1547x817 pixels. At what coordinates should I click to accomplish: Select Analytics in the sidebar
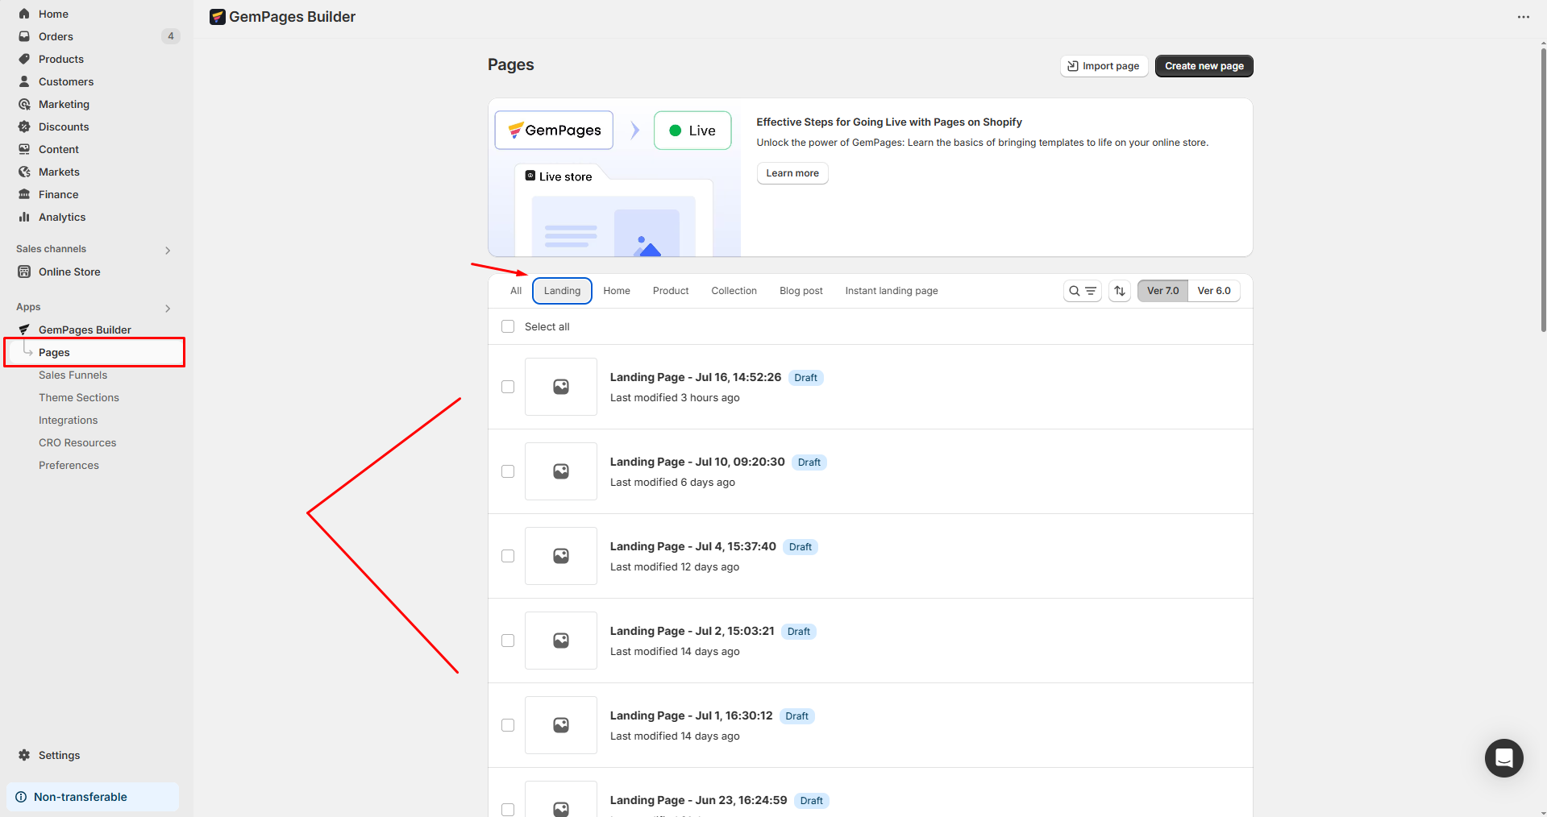pyautogui.click(x=60, y=217)
